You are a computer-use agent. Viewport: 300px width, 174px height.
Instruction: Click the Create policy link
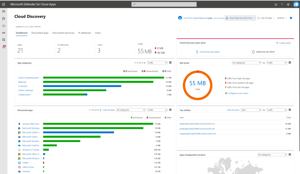(283, 43)
